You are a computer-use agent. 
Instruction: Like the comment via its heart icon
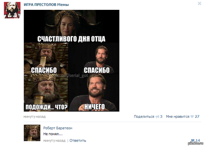(193, 140)
